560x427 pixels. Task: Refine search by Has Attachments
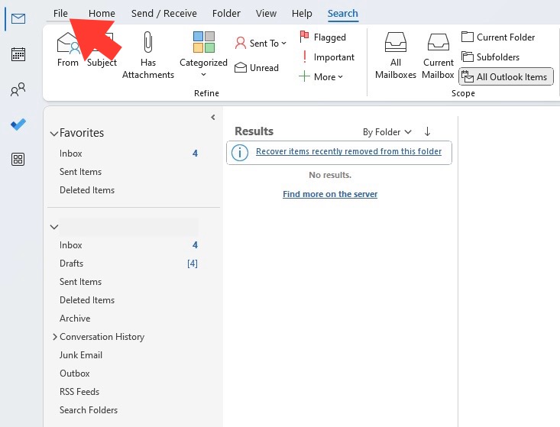click(148, 55)
